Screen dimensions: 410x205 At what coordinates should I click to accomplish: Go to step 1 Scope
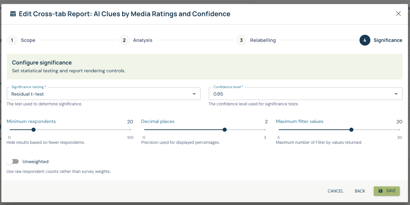[x=21, y=40]
